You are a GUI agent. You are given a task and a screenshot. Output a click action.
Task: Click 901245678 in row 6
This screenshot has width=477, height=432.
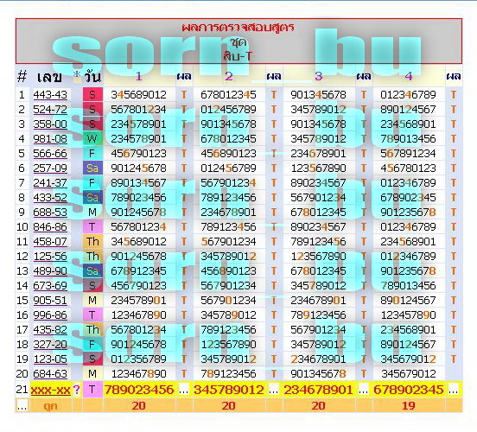(x=139, y=168)
